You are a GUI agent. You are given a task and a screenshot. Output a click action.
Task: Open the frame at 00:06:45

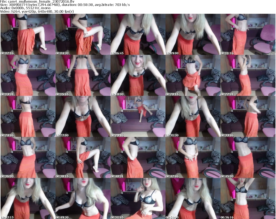pos(138,34)
